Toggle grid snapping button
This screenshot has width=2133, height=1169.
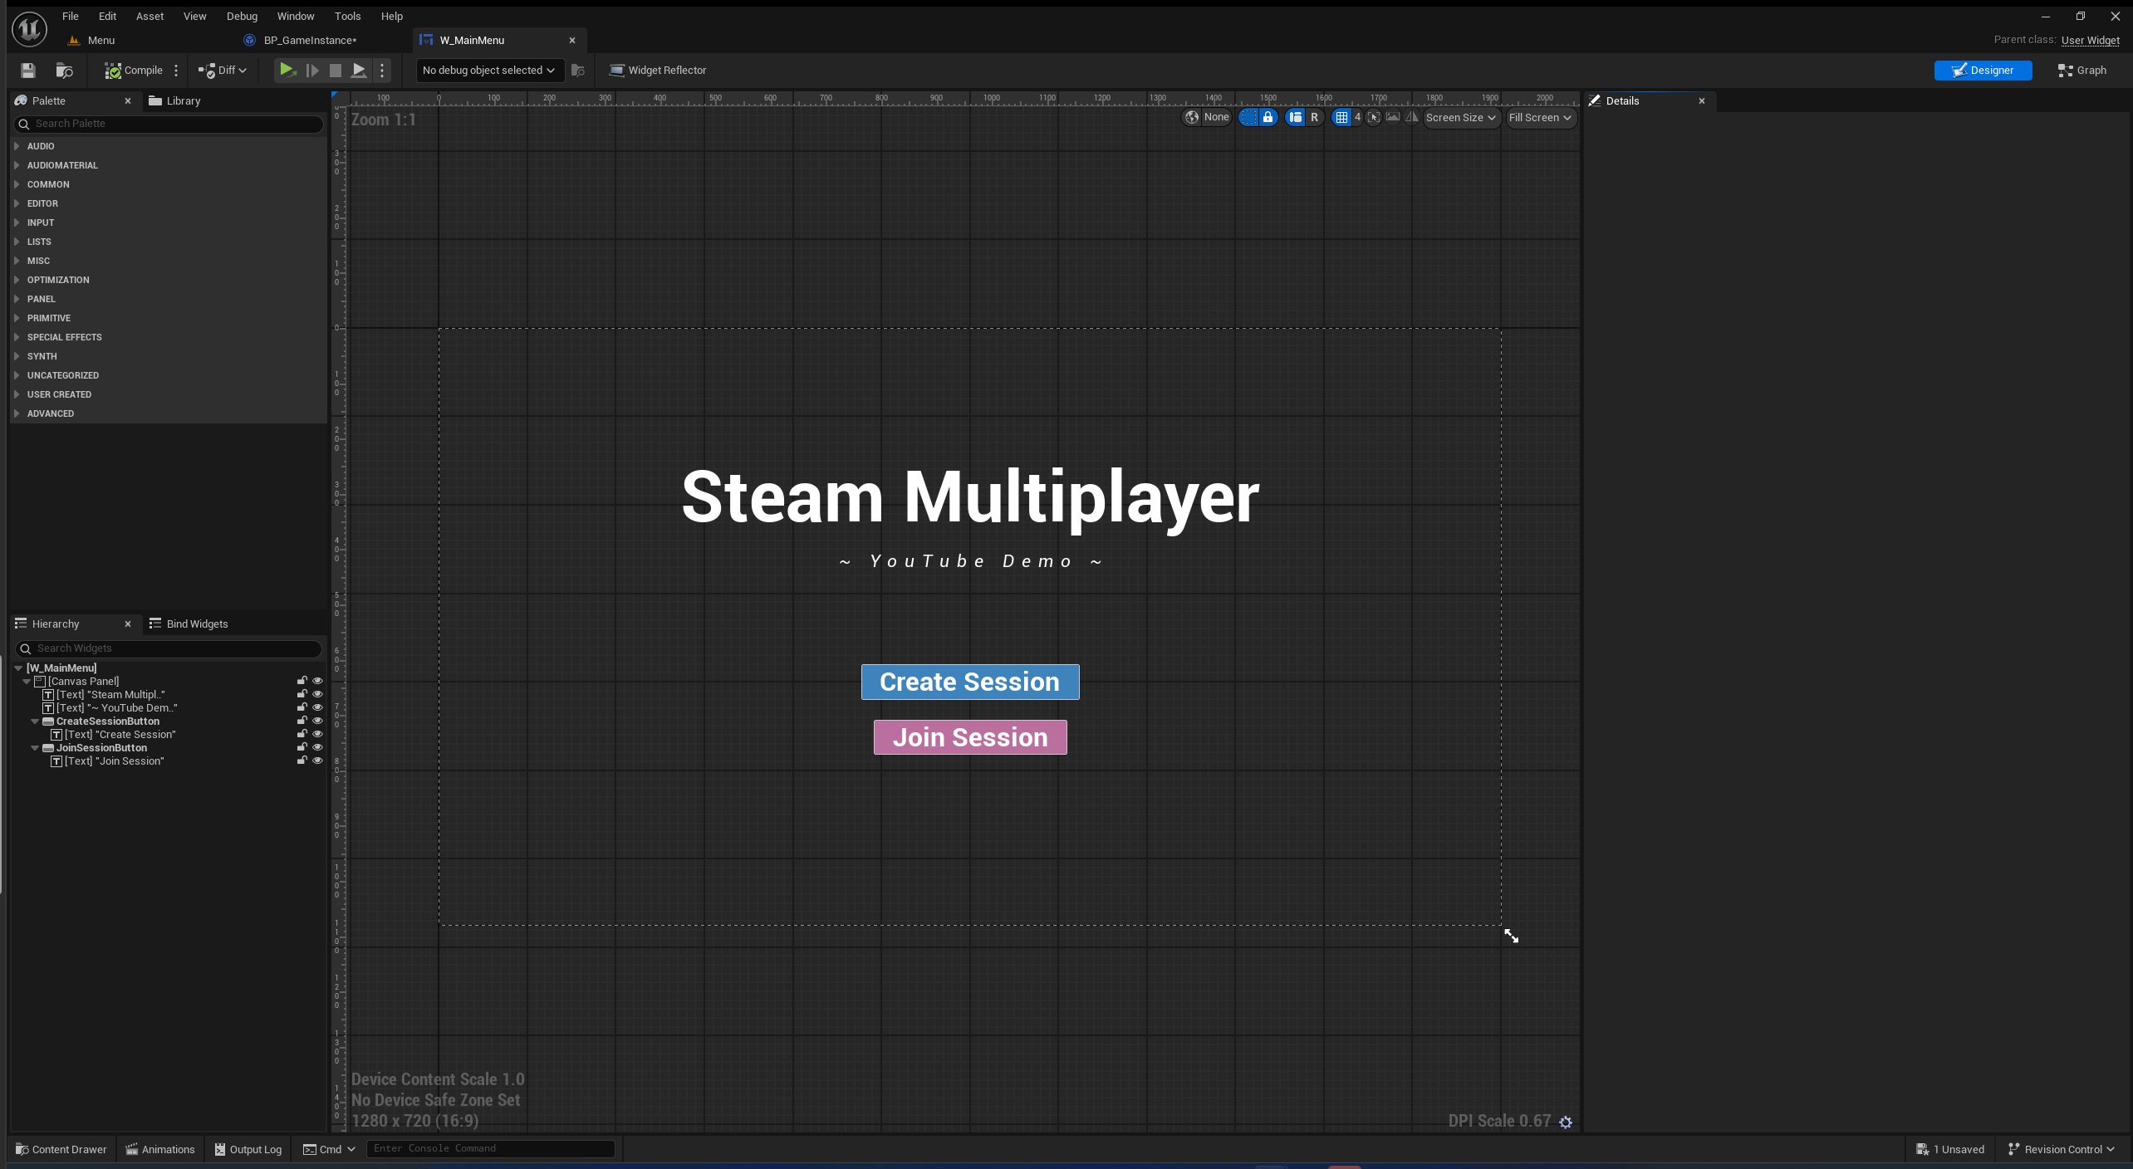tap(1341, 117)
